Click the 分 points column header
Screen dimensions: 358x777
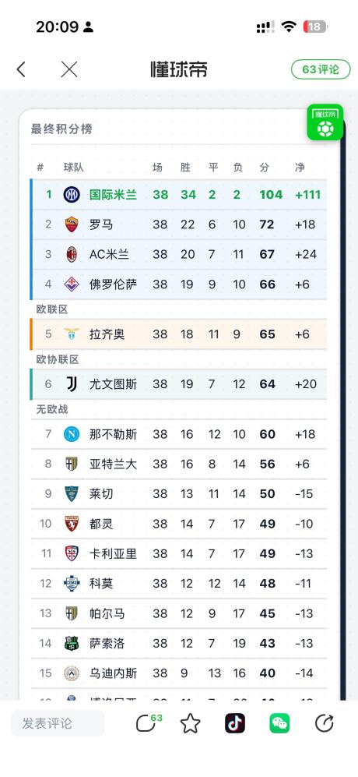265,168
